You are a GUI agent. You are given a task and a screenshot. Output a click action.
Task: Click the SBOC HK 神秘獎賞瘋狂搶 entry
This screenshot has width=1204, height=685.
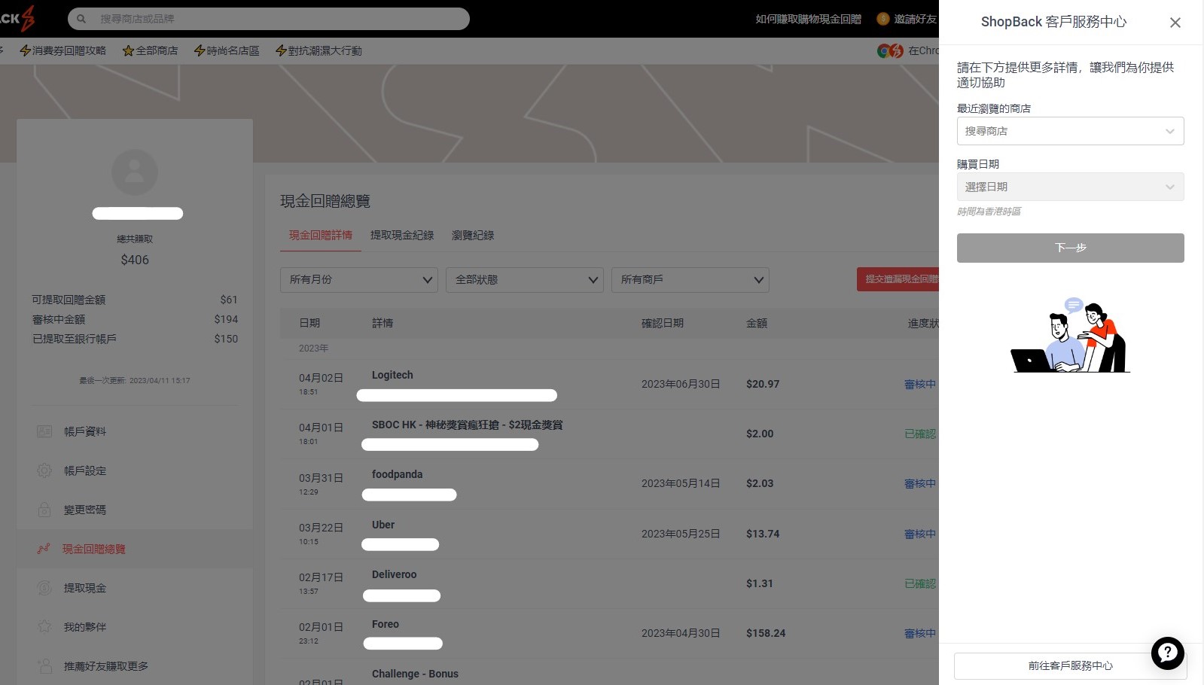click(x=467, y=425)
